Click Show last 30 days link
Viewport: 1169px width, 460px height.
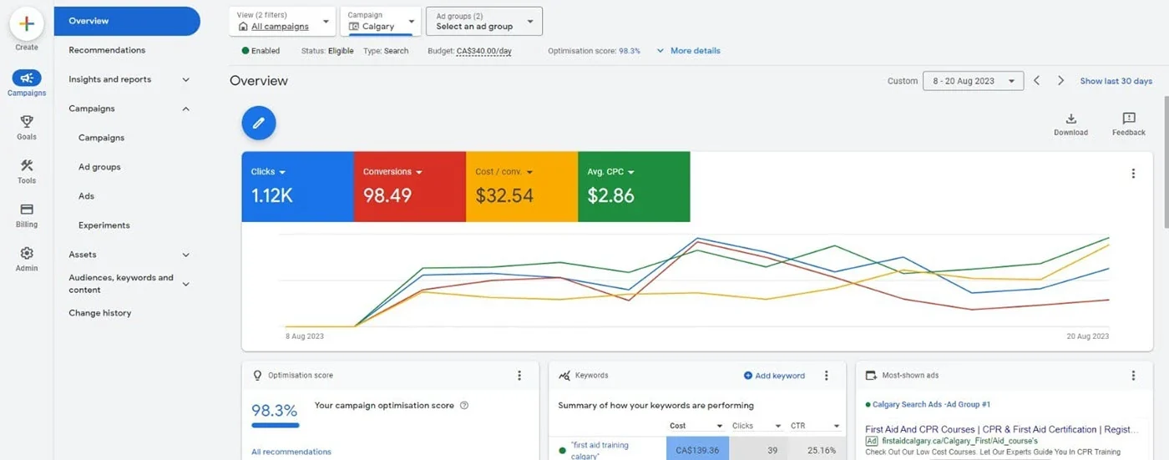point(1116,81)
